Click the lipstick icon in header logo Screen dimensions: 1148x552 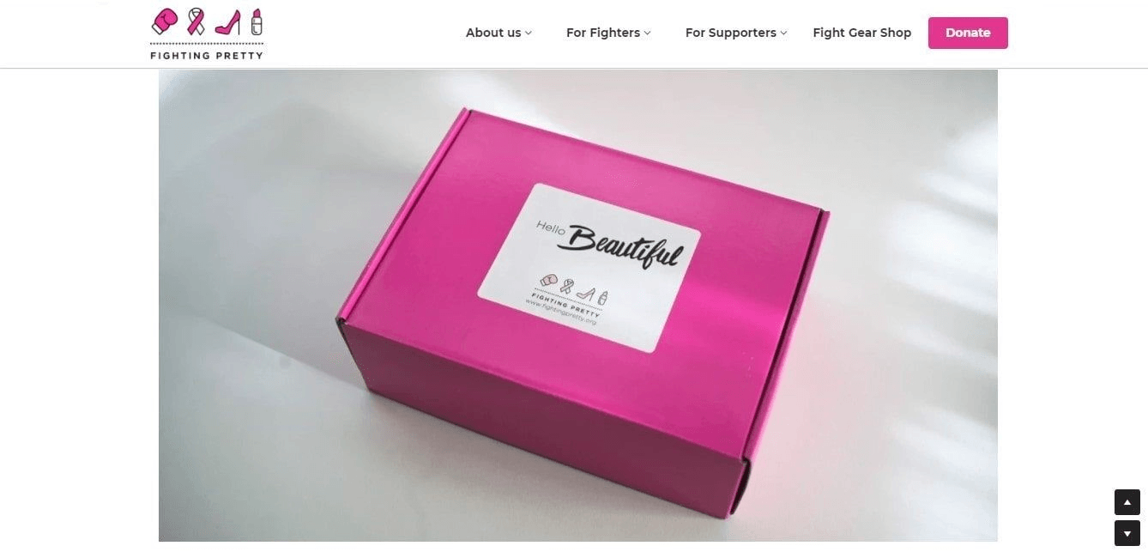tap(256, 21)
